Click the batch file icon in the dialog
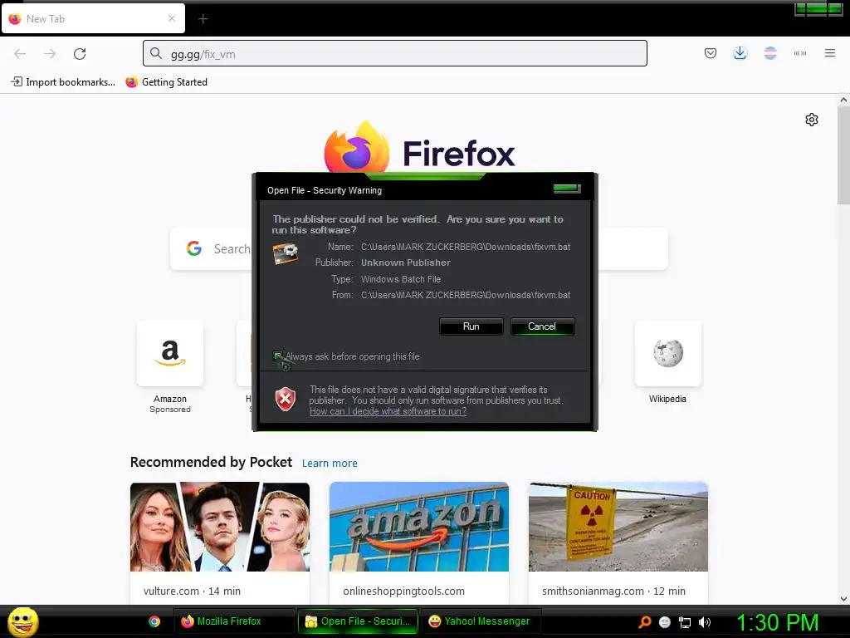 pos(286,253)
